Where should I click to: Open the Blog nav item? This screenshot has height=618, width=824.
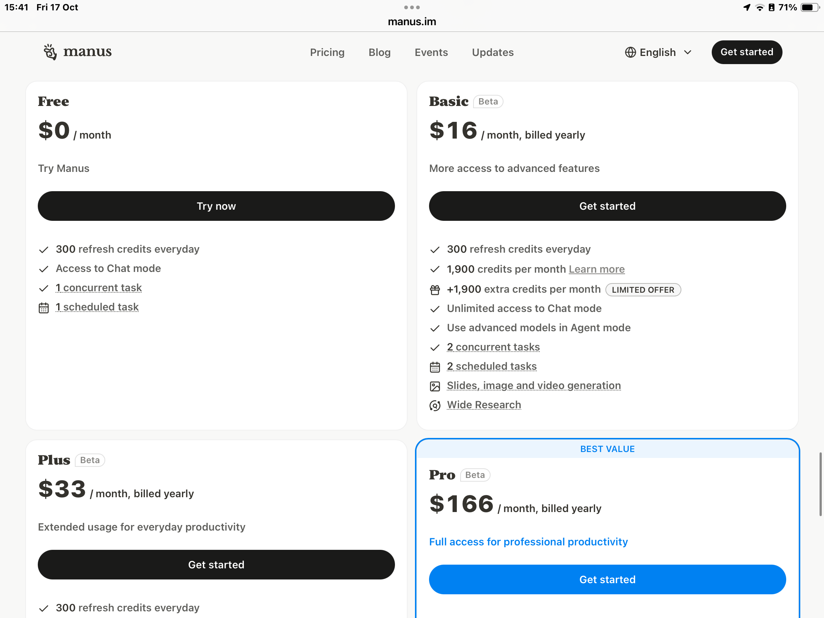pyautogui.click(x=379, y=52)
